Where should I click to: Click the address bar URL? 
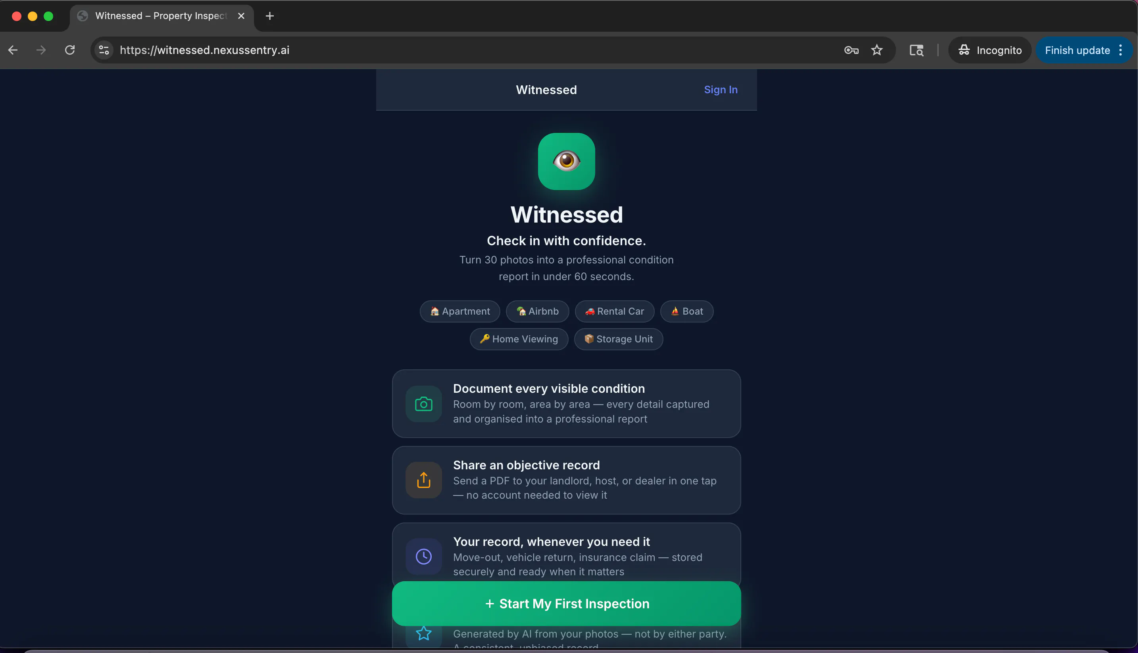[204, 50]
